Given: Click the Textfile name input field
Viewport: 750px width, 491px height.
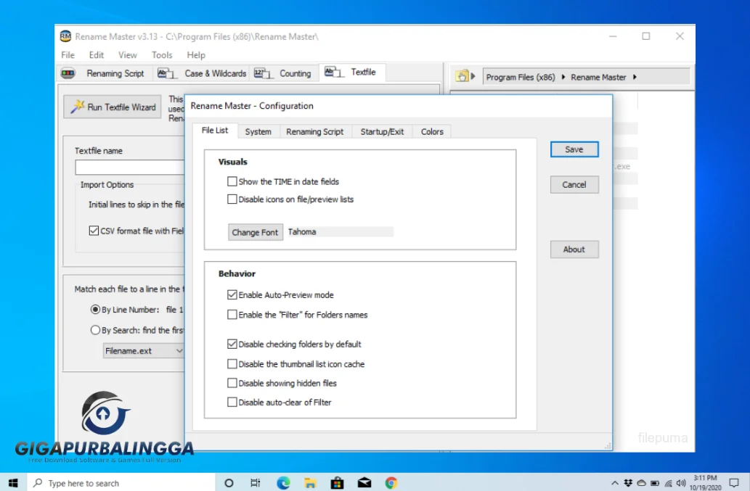Looking at the screenshot, I should coord(130,167).
